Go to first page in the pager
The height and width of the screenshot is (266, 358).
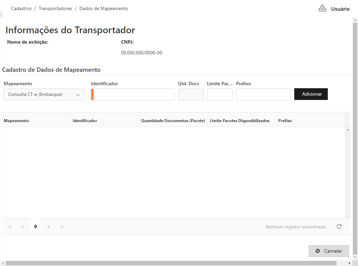tap(10, 227)
